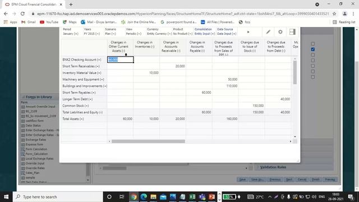Open the Maps bookmark
Viewport: 359px width, 202px height.
coord(70,22)
